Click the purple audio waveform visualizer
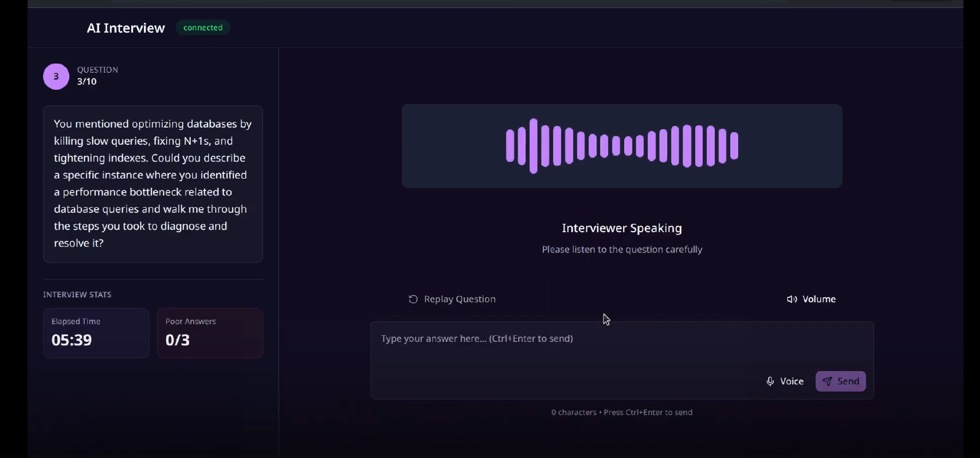The width and height of the screenshot is (980, 458). pos(622,146)
